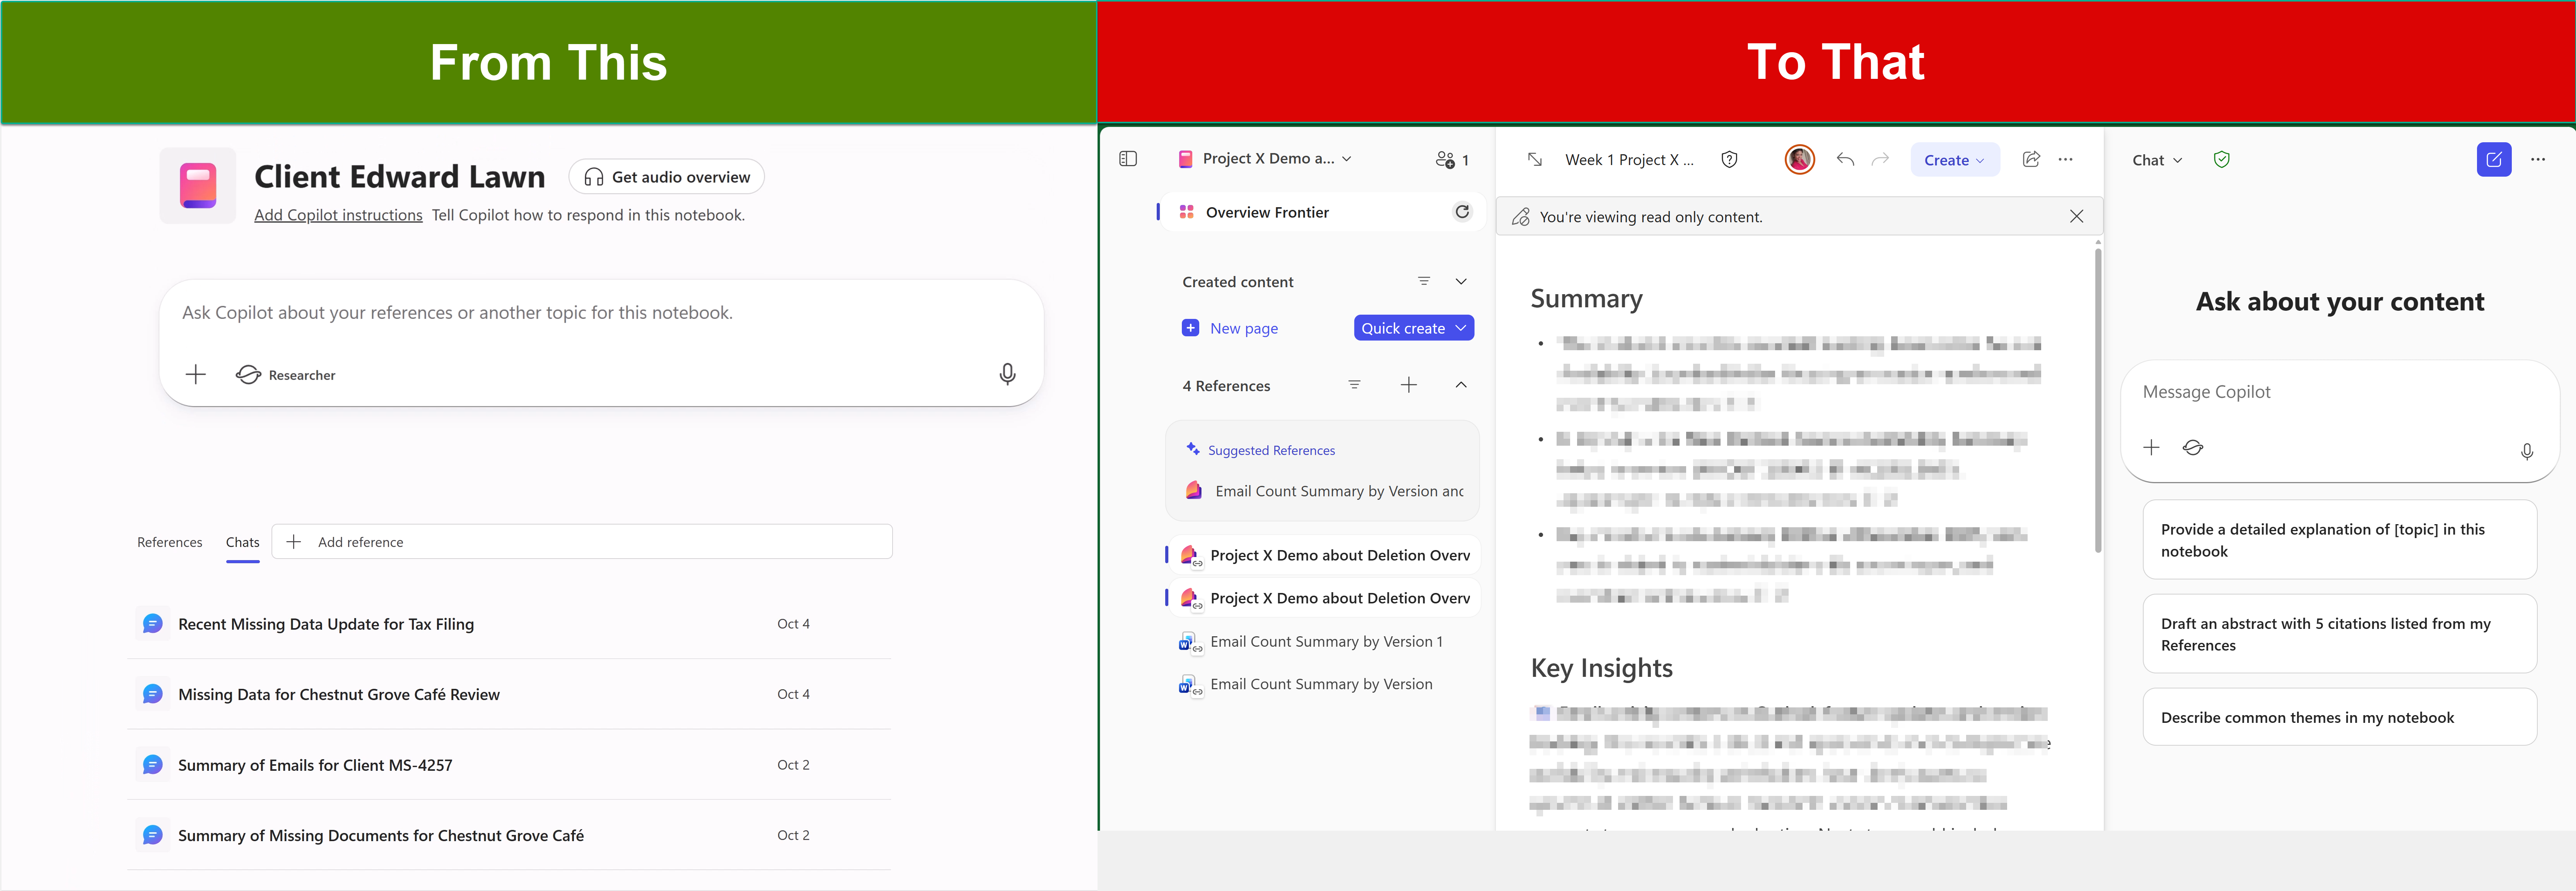This screenshot has width=2576, height=891.
Task: Collapse the 4 References section chevron
Action: pyautogui.click(x=1461, y=385)
